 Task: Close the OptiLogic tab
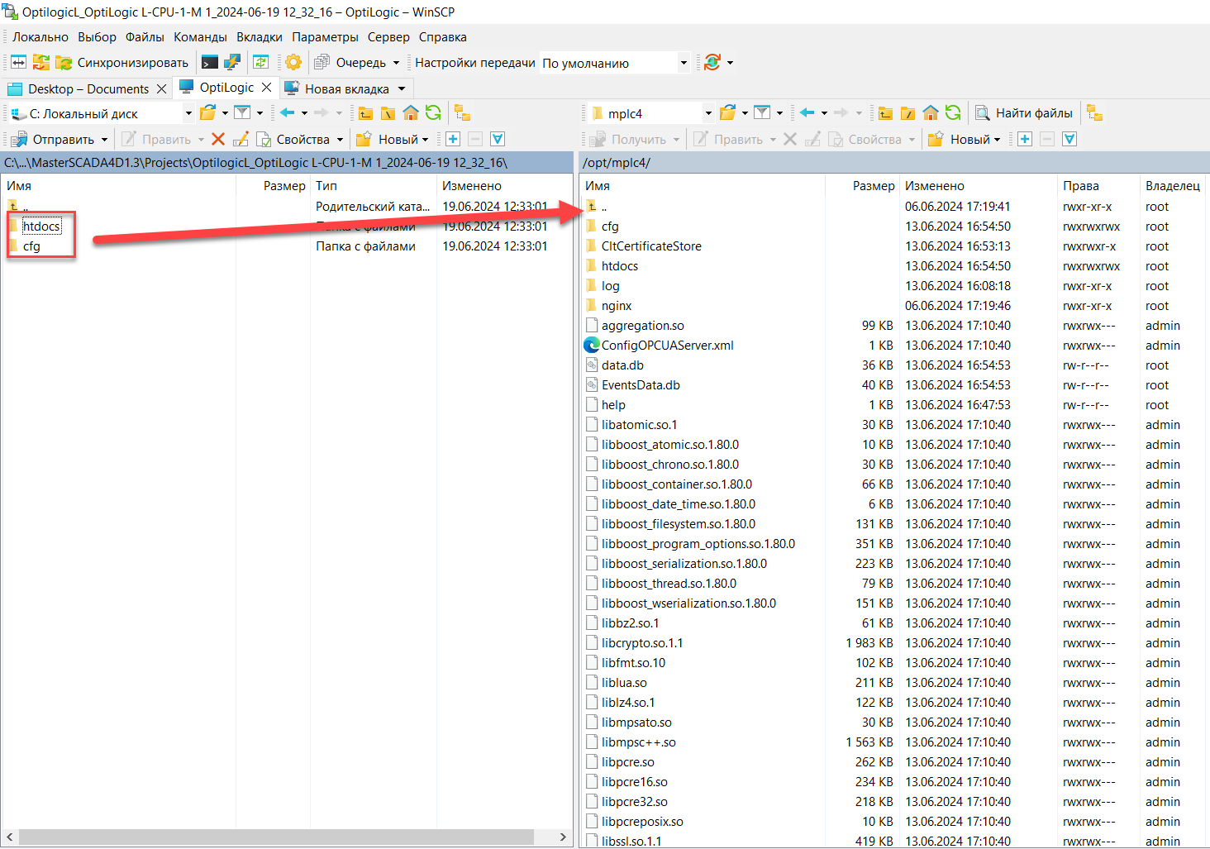point(266,87)
